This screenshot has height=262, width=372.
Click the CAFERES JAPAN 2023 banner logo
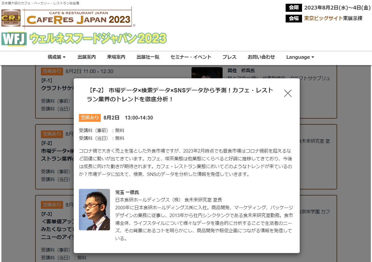(78, 18)
